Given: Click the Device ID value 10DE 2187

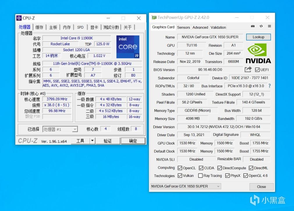Looking at the screenshot, I should 250,78.
